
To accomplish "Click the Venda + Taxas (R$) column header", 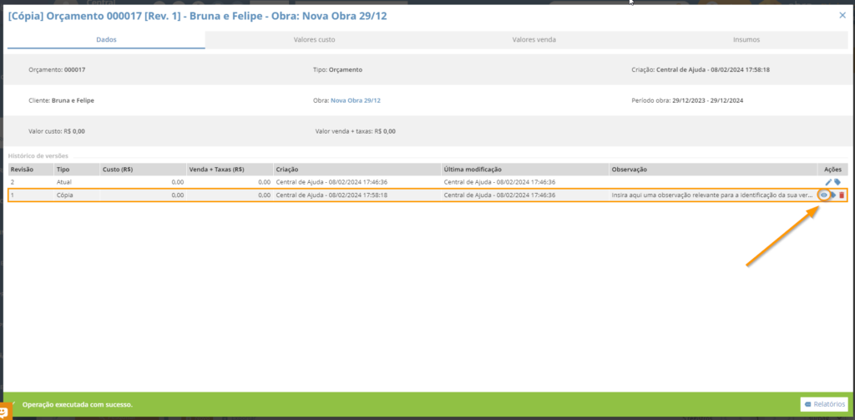I will point(230,170).
